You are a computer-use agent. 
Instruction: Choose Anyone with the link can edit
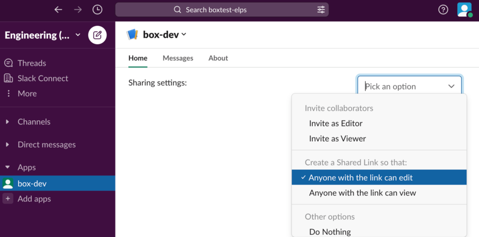[x=379, y=178]
